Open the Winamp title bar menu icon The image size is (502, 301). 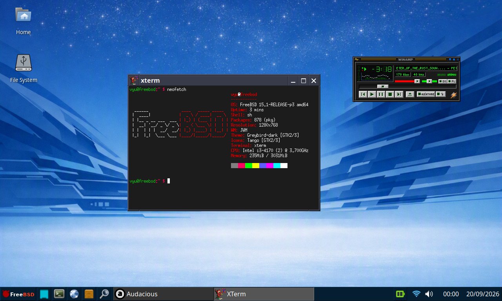pos(356,59)
